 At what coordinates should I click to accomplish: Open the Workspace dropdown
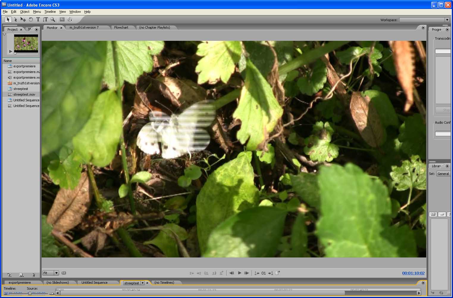click(446, 20)
